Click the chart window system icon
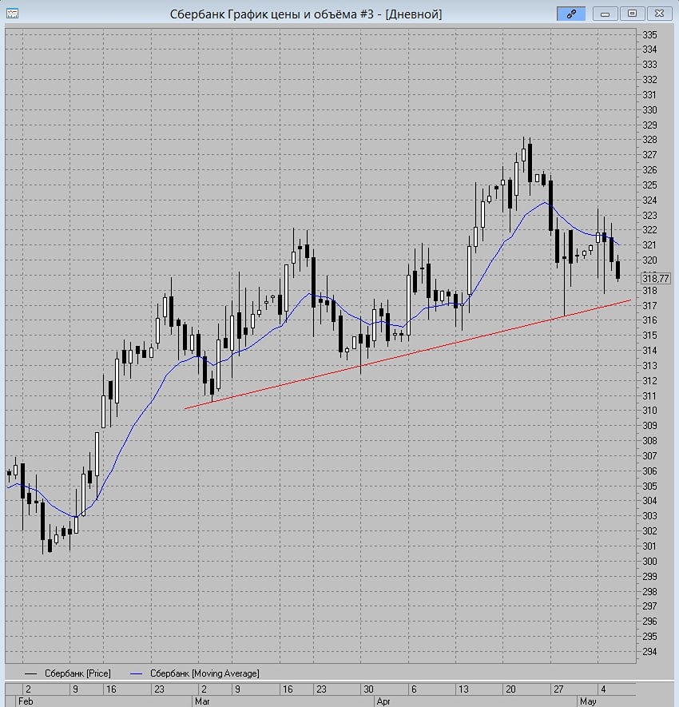Screen dimensions: 679x707 point(12,14)
